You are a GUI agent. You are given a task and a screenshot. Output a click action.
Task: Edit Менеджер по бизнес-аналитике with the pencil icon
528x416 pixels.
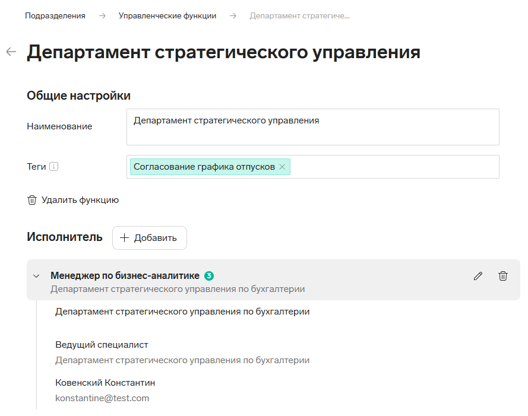[x=478, y=276]
